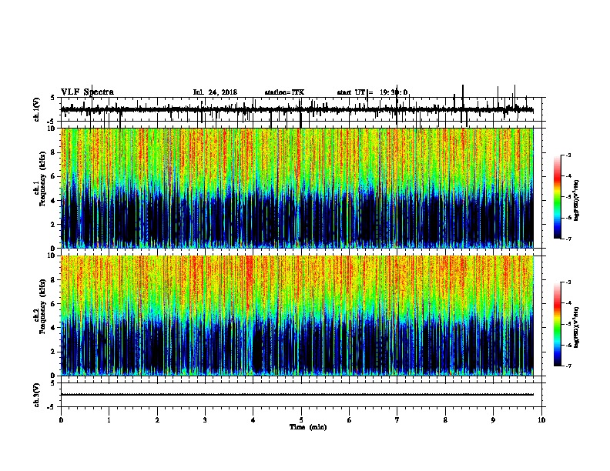Click the "10" kHz tick of the ch.1 spectrogram
This screenshot has height=471, width=610.
pyautogui.click(x=51, y=129)
